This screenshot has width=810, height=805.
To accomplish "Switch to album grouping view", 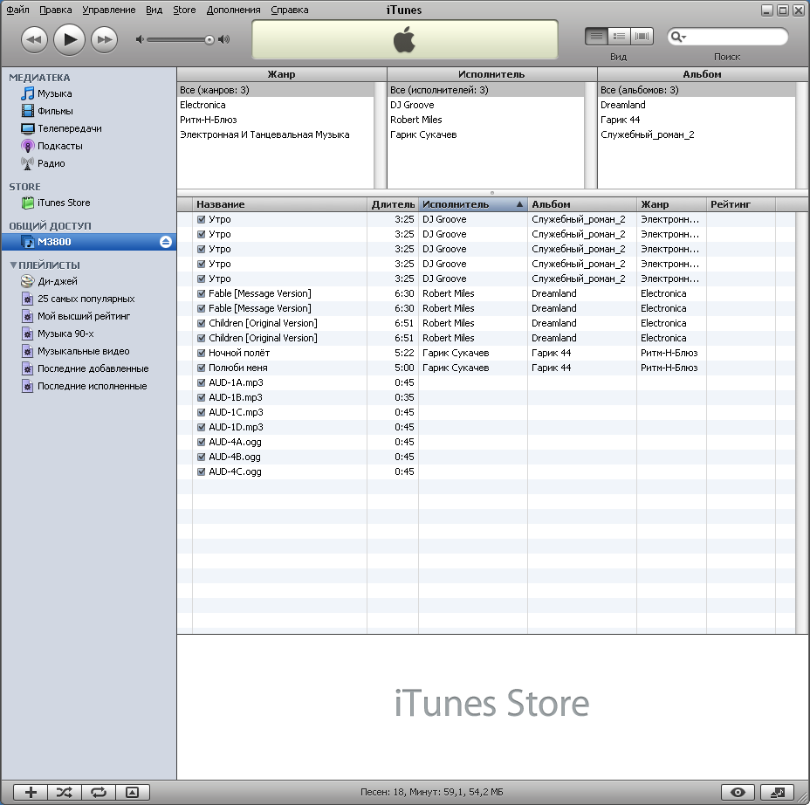I will point(619,36).
